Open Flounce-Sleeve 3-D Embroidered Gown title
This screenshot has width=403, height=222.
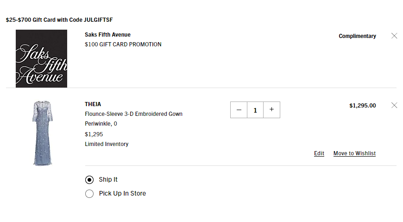click(133, 114)
